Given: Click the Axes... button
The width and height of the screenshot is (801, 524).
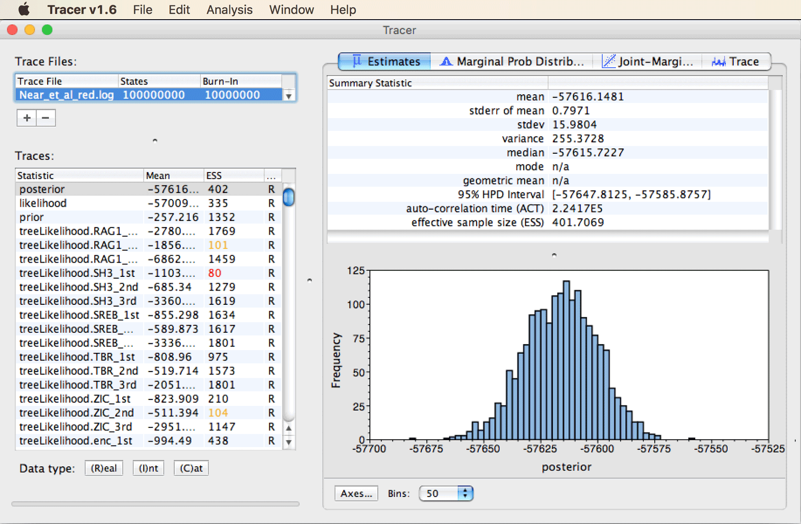Looking at the screenshot, I should 356,493.
